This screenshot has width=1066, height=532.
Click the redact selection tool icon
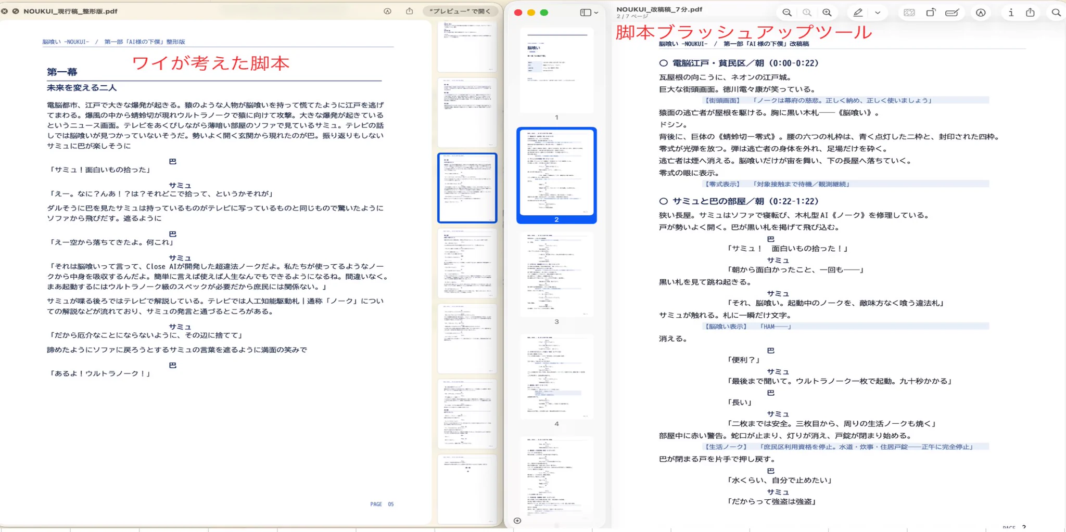click(x=909, y=12)
